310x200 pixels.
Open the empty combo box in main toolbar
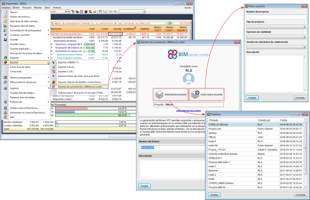132,12
